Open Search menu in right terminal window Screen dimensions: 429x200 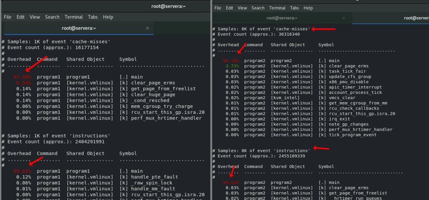click(x=258, y=8)
